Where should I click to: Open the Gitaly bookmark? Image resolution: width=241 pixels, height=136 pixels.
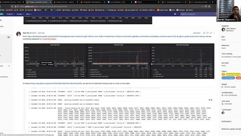click(121, 10)
